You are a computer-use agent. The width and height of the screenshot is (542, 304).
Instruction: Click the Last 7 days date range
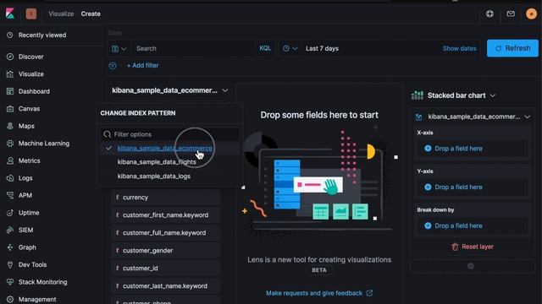[x=322, y=49]
